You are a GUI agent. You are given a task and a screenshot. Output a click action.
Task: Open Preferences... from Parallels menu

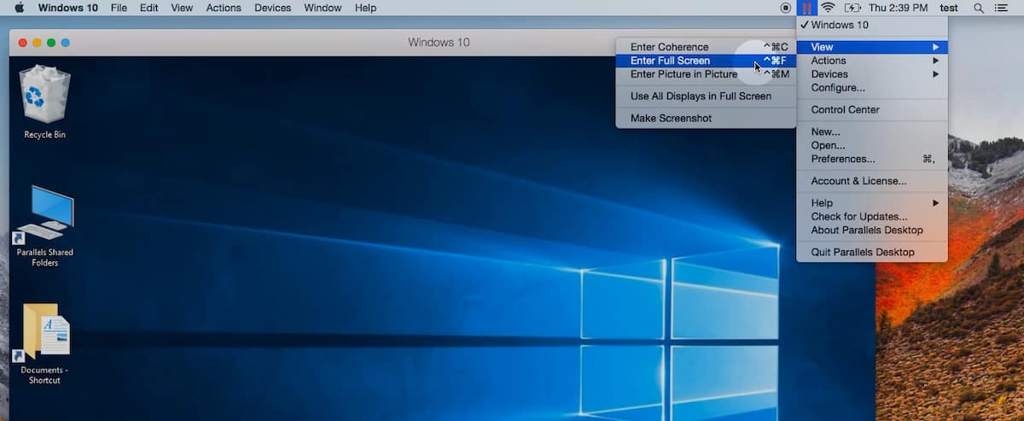click(x=872, y=159)
